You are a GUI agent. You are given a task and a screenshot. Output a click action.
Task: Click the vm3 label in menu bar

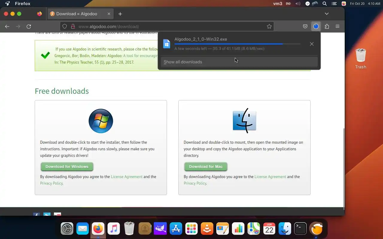[278, 4]
